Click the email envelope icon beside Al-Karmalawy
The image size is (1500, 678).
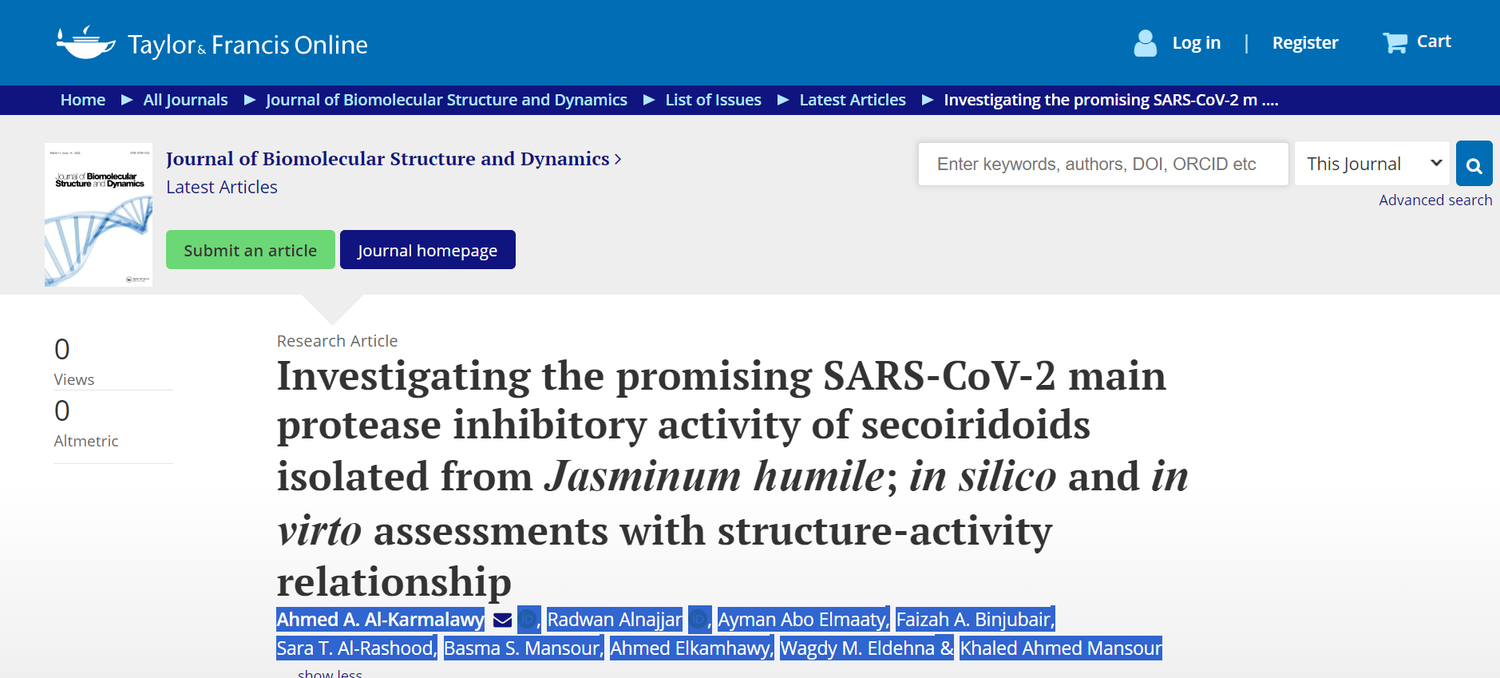click(x=502, y=621)
